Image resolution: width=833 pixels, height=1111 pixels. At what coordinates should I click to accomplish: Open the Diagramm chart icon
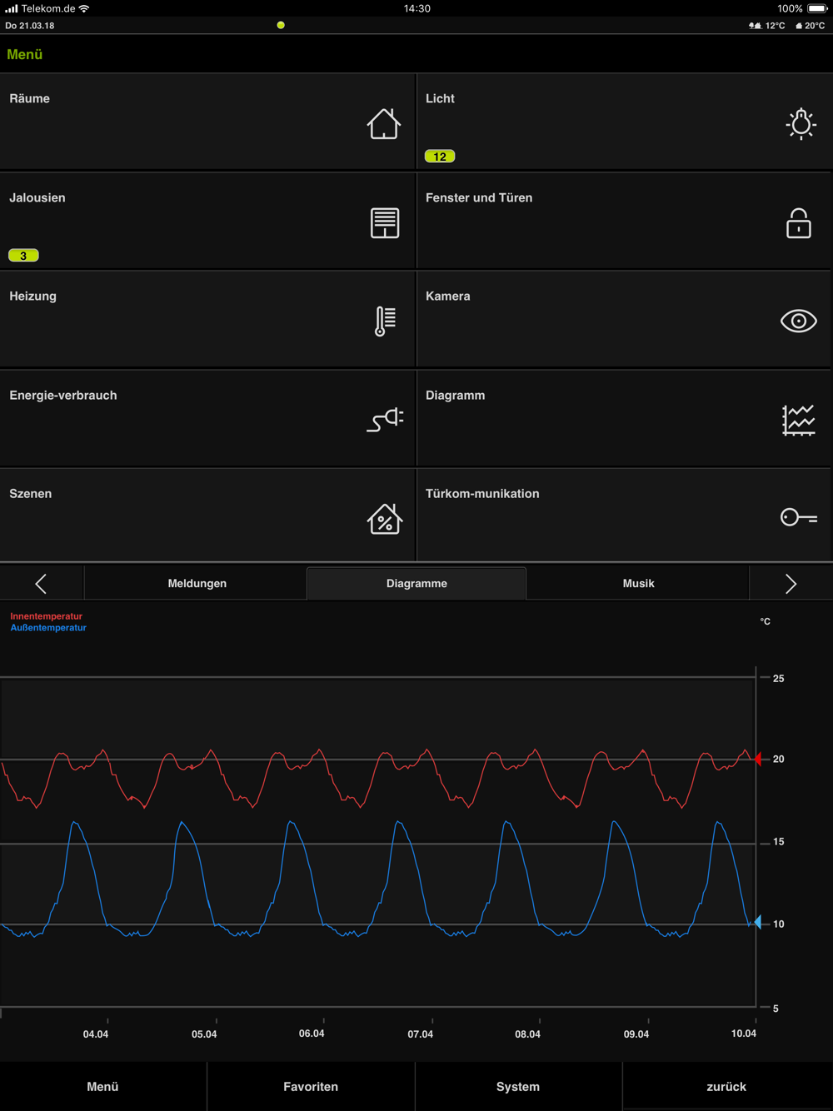799,420
